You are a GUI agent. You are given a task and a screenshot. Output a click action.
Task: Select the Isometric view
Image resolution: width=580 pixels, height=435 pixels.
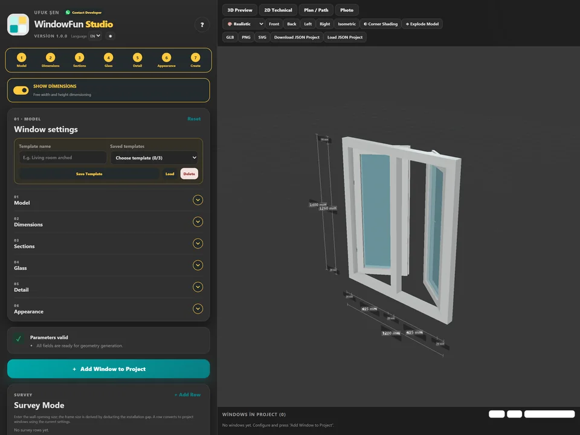point(347,24)
